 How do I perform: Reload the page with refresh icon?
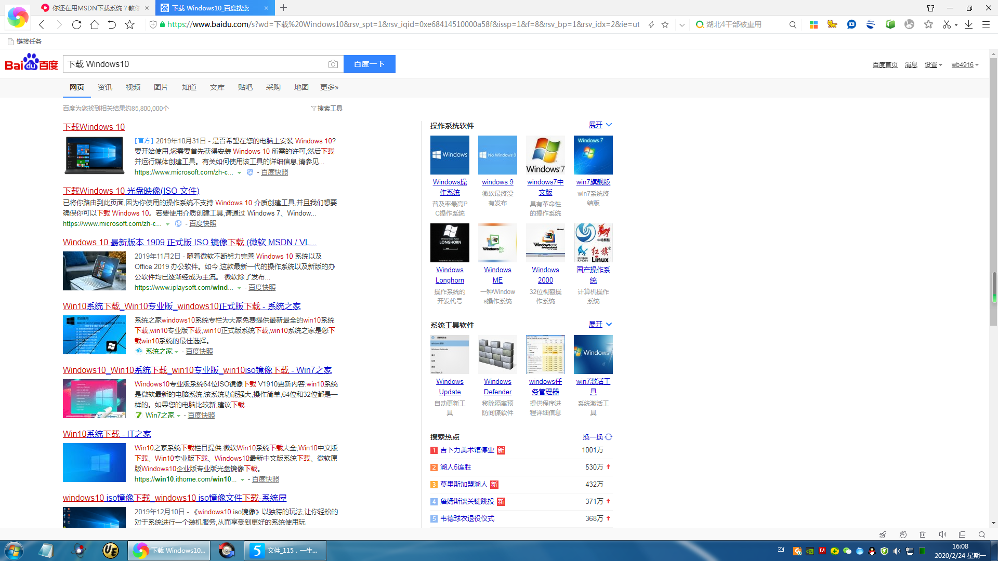76,24
